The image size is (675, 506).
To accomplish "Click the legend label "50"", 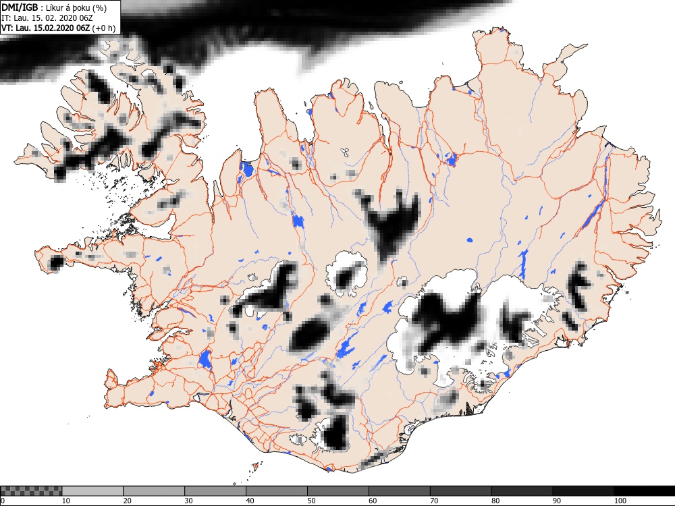I will tap(311, 501).
